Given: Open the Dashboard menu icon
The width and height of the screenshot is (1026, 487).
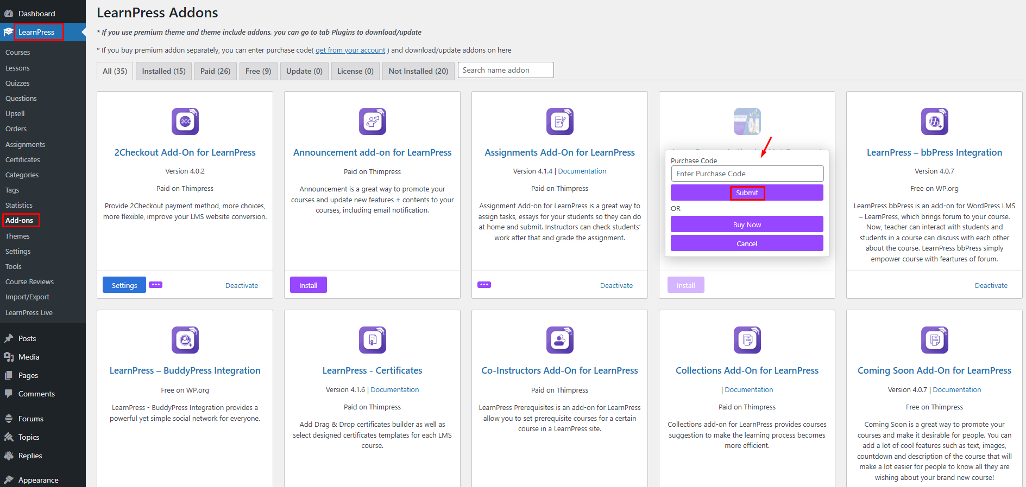Looking at the screenshot, I should pos(9,14).
